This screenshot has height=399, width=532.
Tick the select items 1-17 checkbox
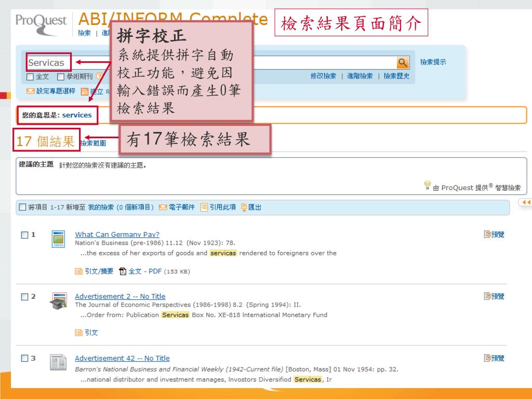(23, 207)
